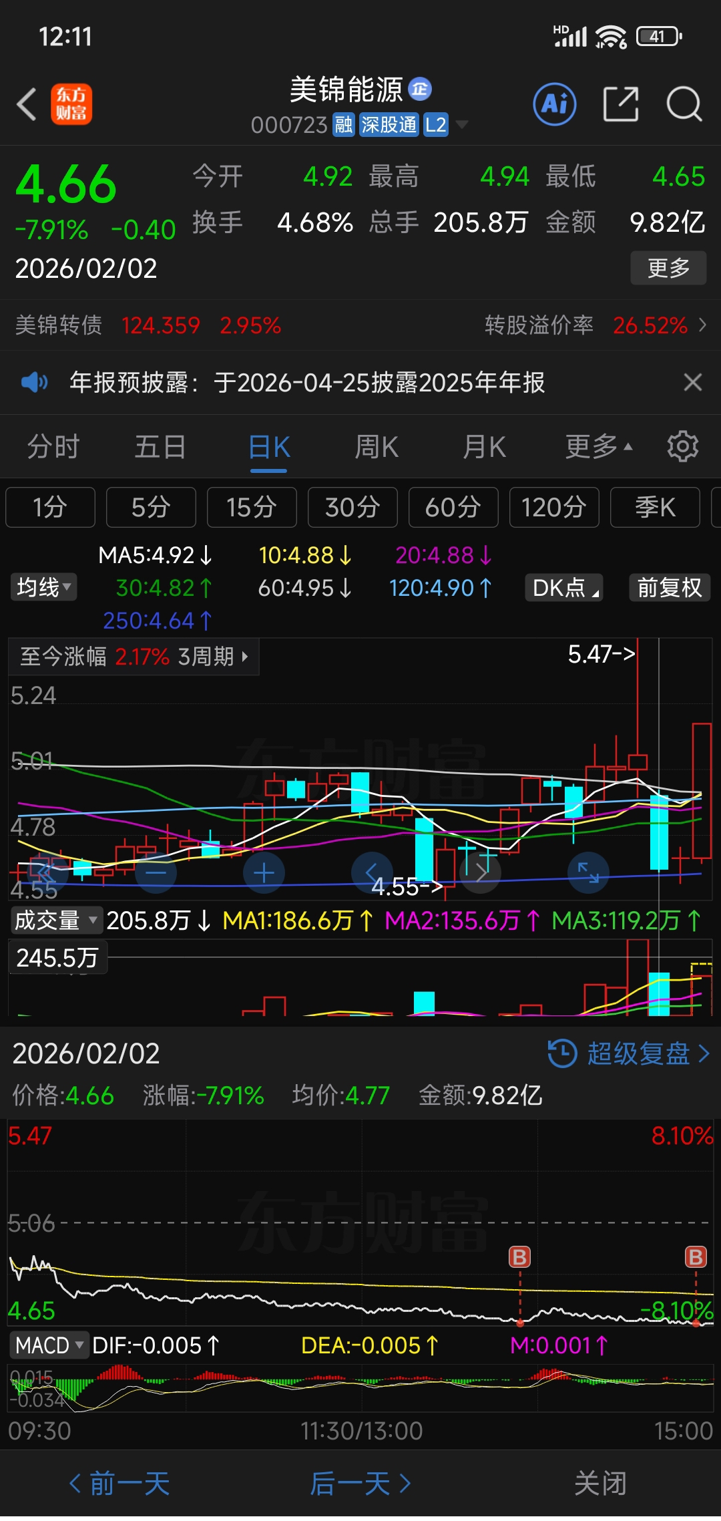Open the 成交量 indicator dropdown
This screenshot has width=721, height=1521.
click(56, 920)
